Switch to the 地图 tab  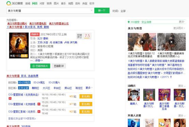pos(71,3)
